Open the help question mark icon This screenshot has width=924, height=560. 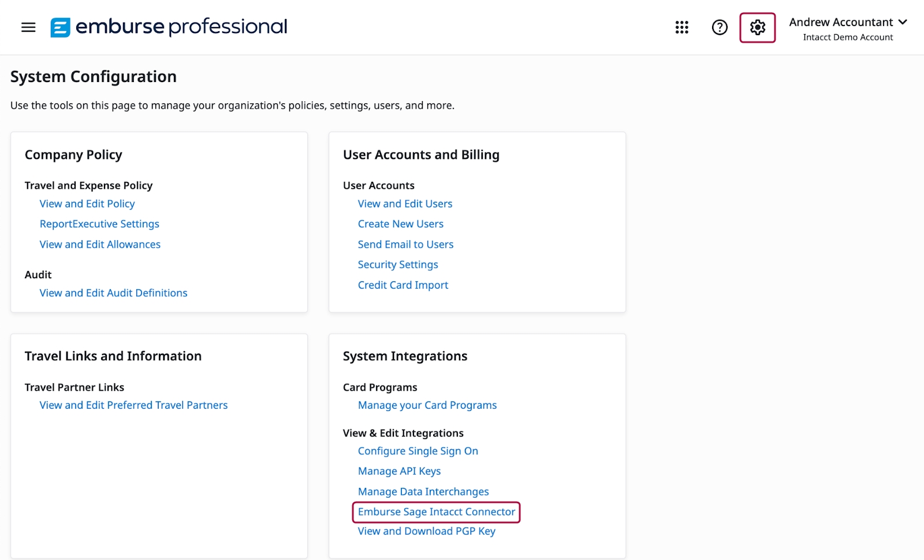pyautogui.click(x=720, y=27)
